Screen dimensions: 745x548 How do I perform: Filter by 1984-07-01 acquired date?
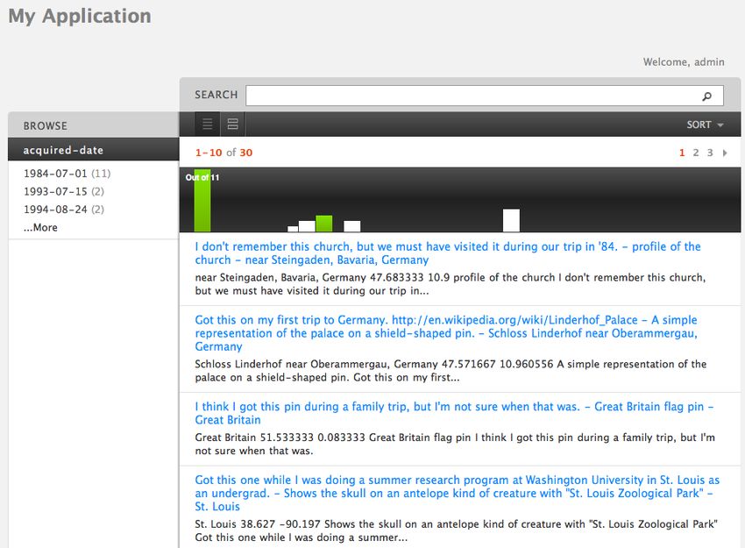67,174
